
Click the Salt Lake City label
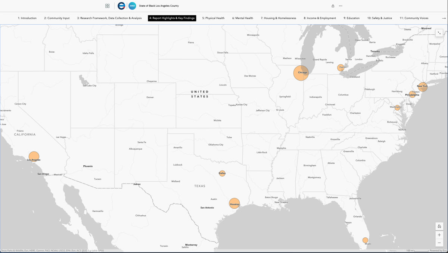click(x=90, y=86)
